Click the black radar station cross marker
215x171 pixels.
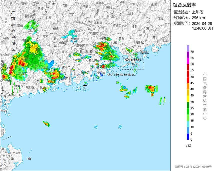coord(85,86)
